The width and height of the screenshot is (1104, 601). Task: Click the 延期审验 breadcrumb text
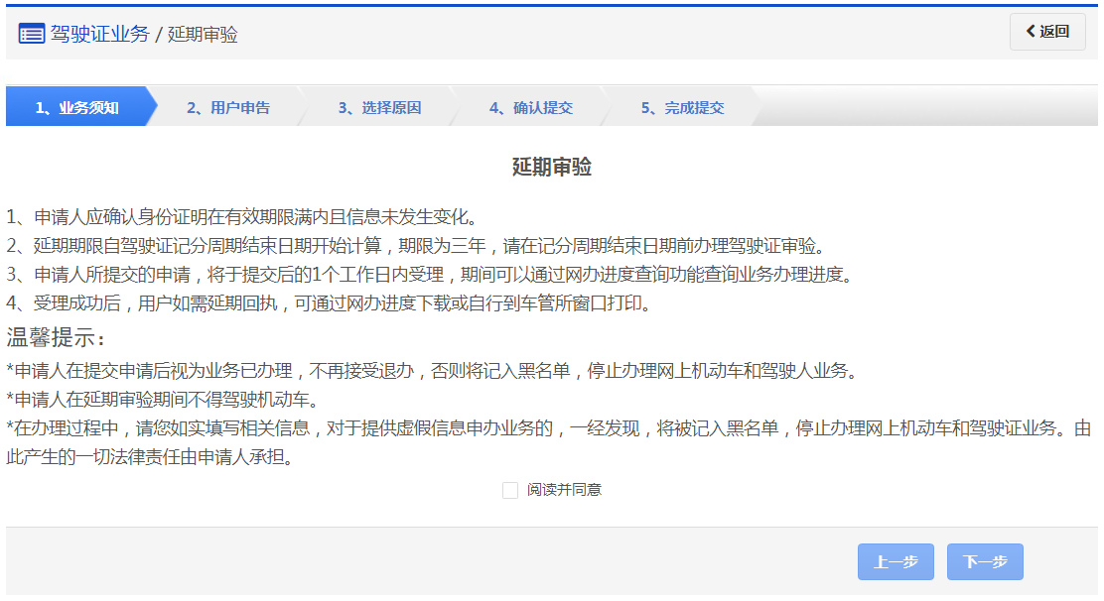(x=203, y=35)
